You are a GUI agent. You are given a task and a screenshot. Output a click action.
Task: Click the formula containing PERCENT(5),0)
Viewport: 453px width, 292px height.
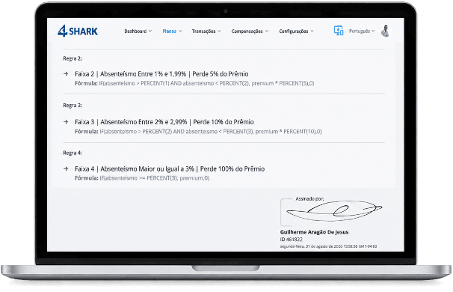tap(194, 83)
